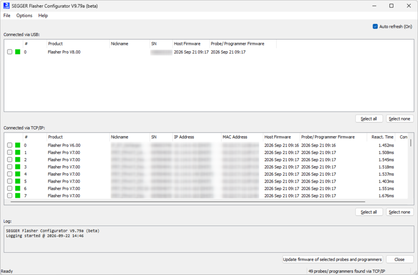
Task: Click host firmware 2026 Sep 21 09:16
Action: pyautogui.click(x=282, y=146)
